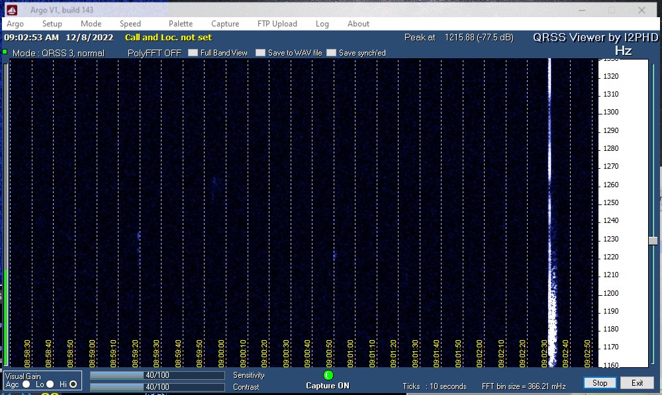Enable the Save synch'ed checkbox
Image resolution: width=662 pixels, height=395 pixels.
[332, 53]
